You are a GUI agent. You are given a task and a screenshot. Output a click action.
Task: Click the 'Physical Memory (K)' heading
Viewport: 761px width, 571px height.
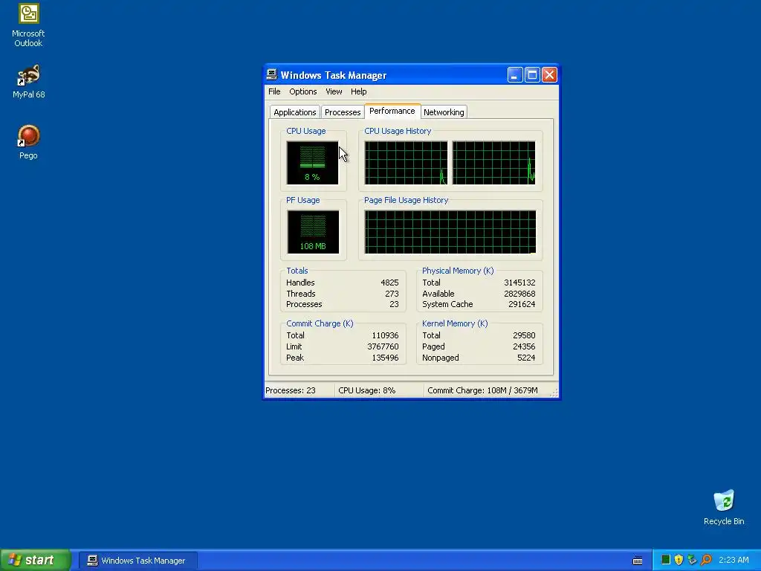coord(458,271)
